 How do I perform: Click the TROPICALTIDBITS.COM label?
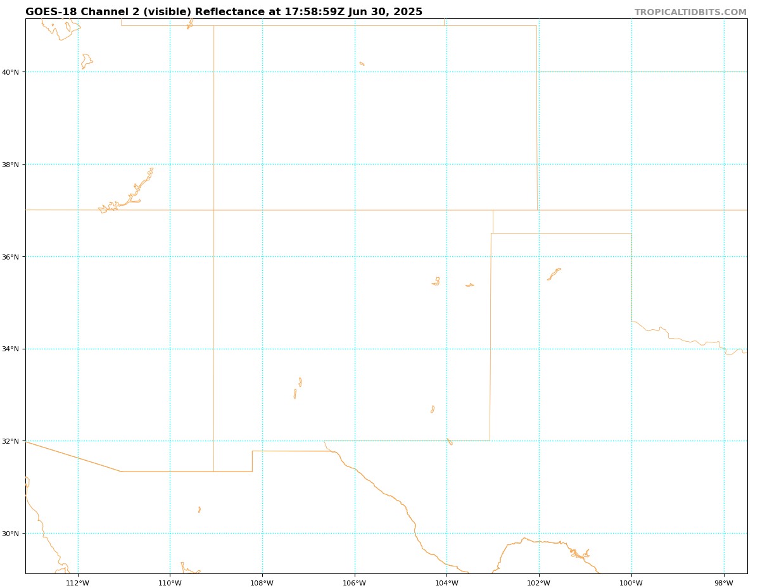pos(690,13)
